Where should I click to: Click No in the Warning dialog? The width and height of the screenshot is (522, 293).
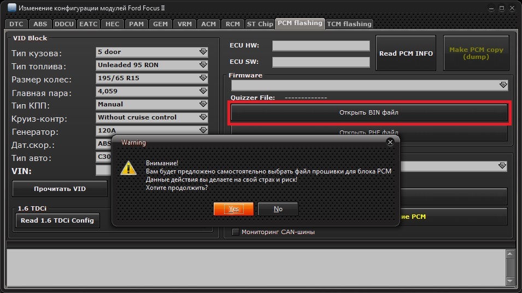point(278,209)
